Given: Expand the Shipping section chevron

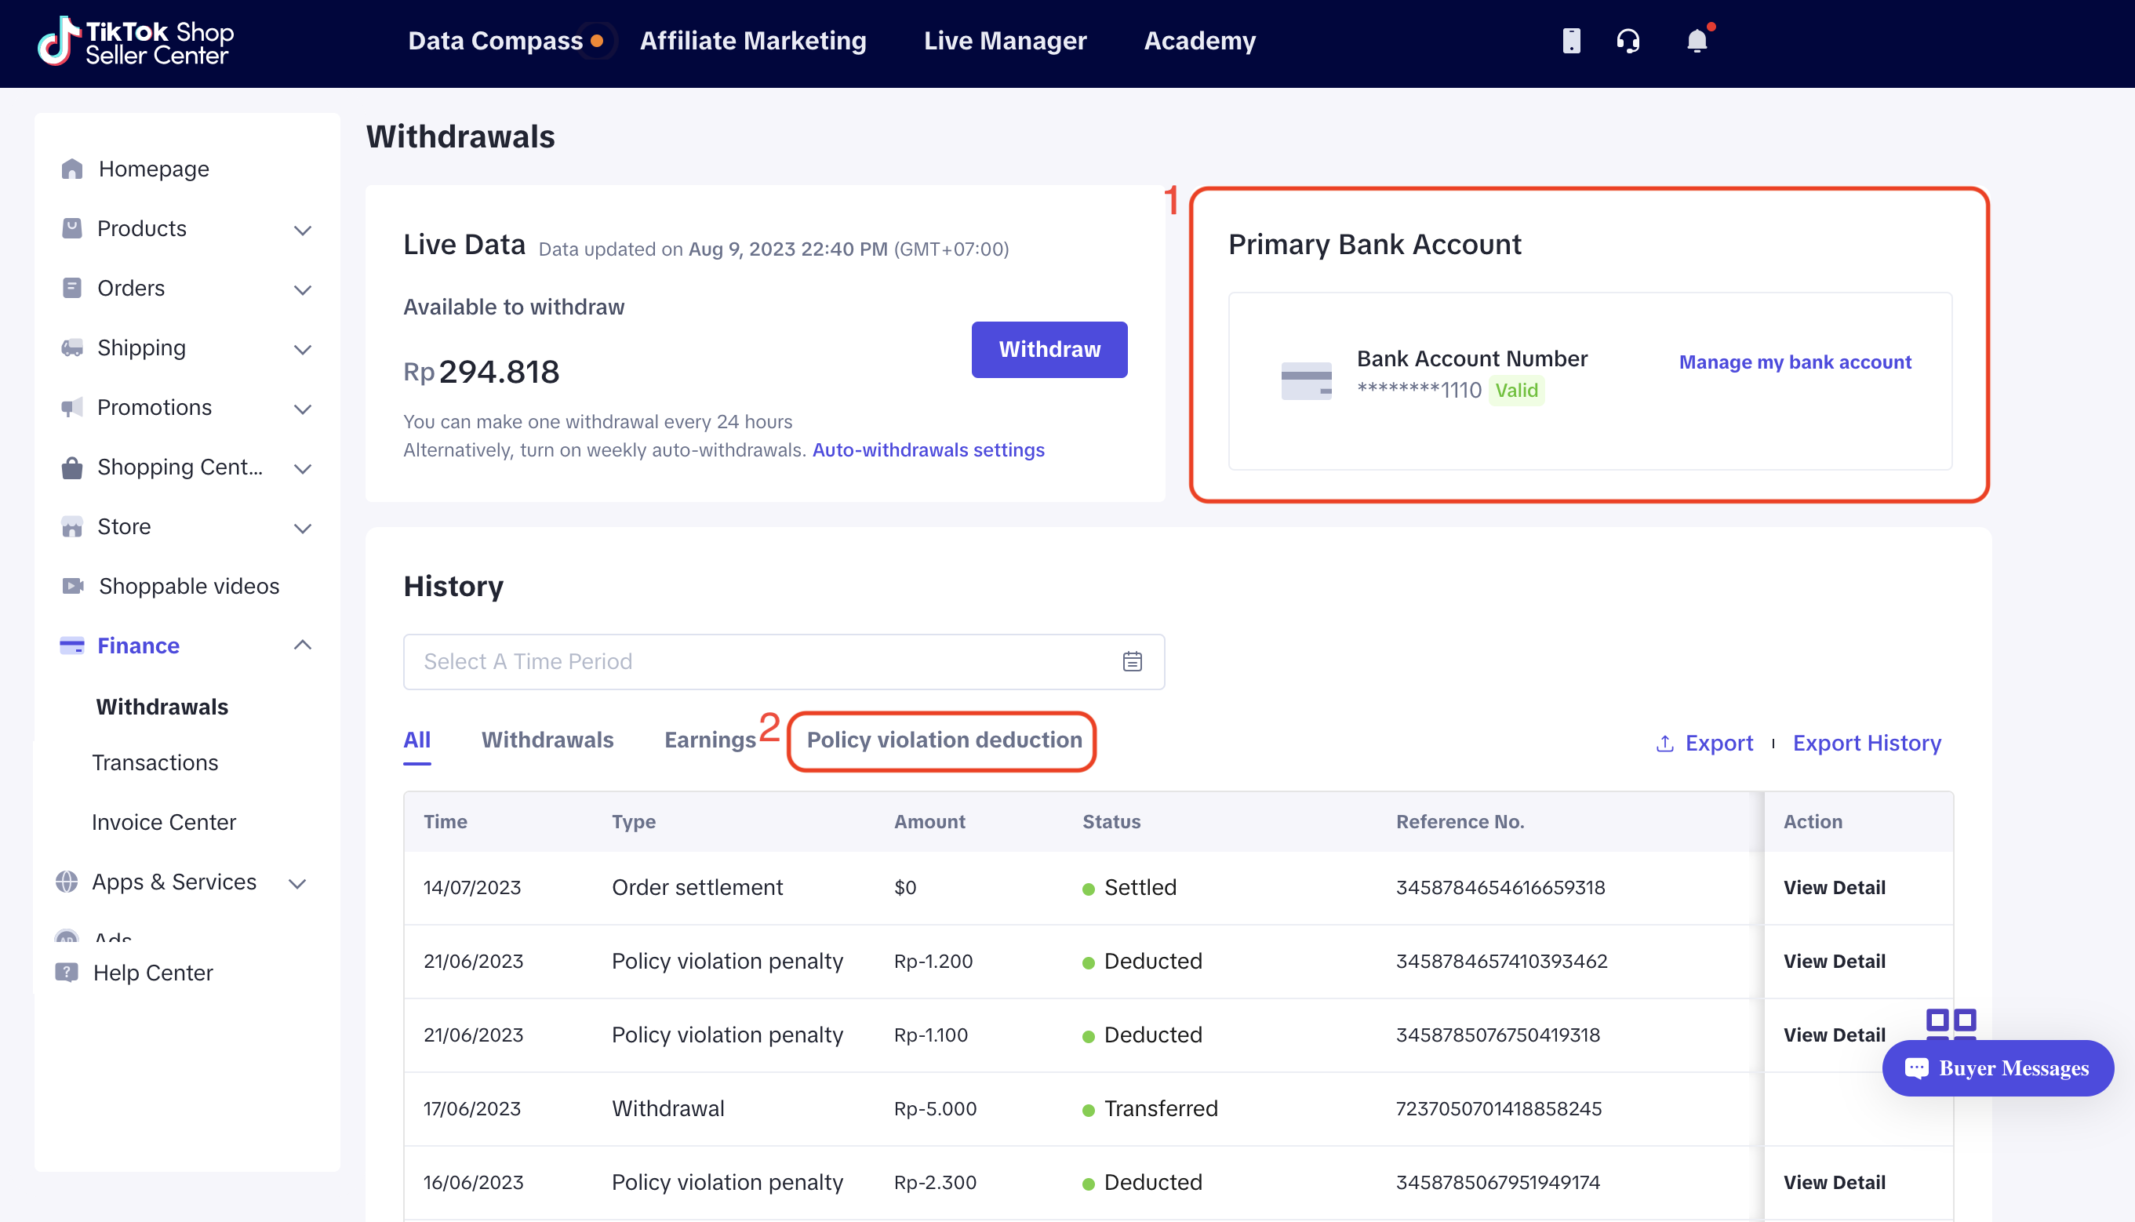Looking at the screenshot, I should (x=302, y=349).
